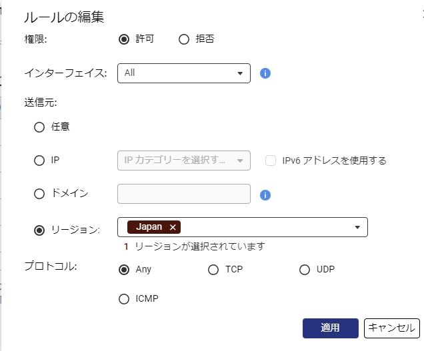This screenshot has width=424, height=351.
Task: Click the 適用 (apply) button
Action: coord(330,328)
